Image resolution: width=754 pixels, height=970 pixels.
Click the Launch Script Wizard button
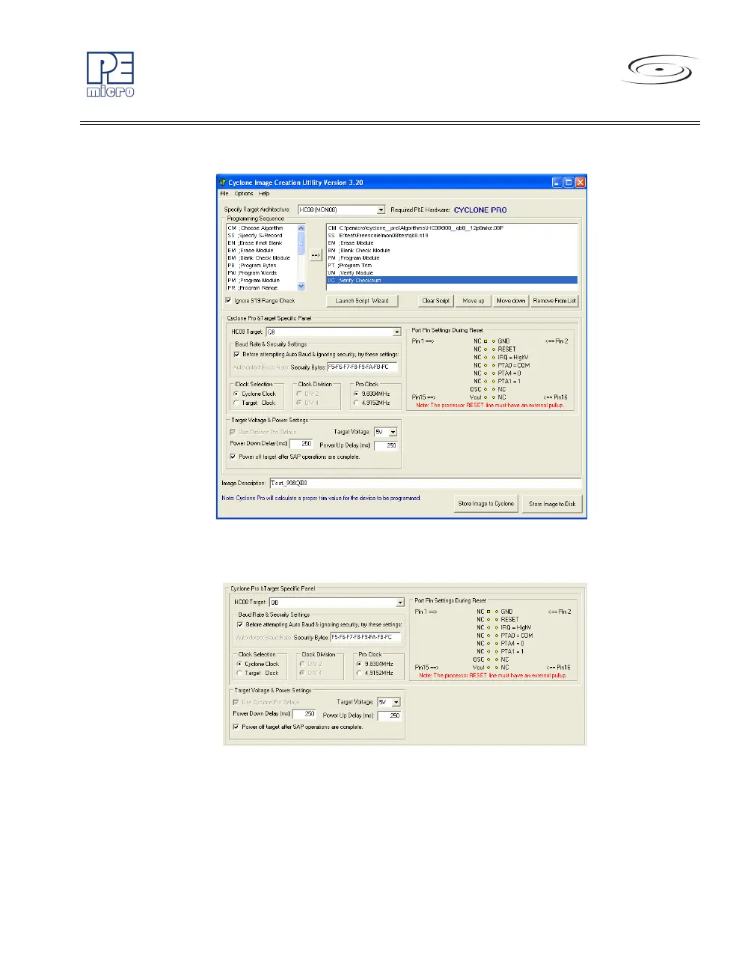(362, 301)
